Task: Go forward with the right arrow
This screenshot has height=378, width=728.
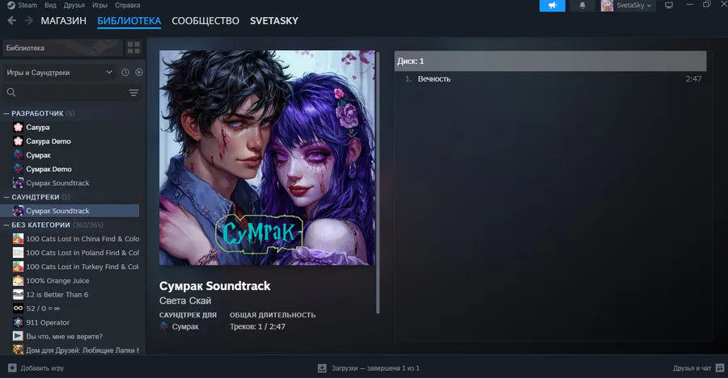Action: click(x=29, y=20)
